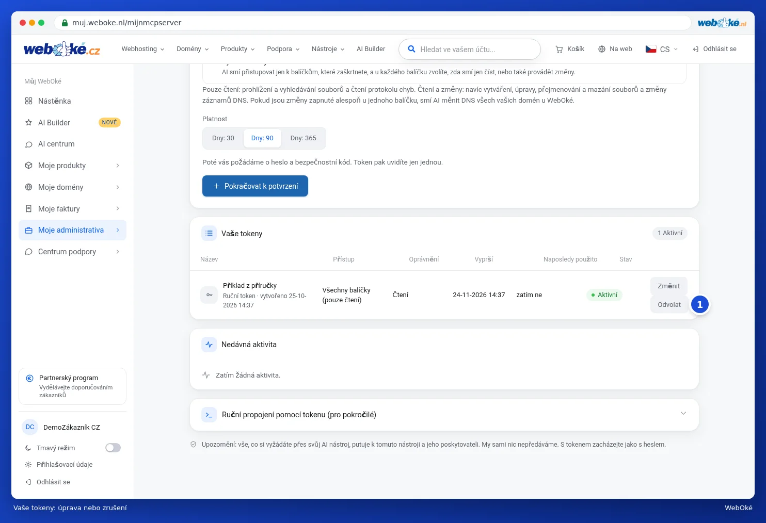
Task: Click the Centrum podpory speech icon
Action: [29, 252]
